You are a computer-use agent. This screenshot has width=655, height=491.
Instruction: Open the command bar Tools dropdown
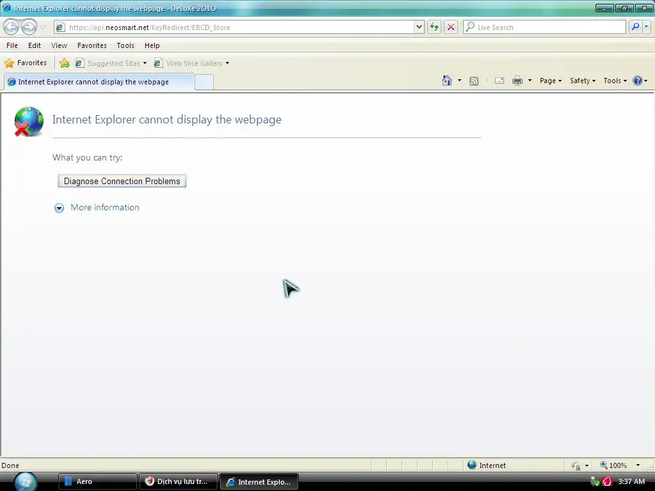[x=615, y=81]
